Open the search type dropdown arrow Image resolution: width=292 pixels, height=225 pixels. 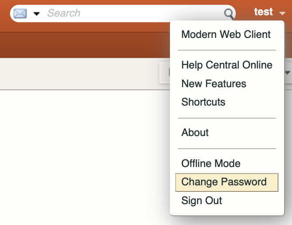click(37, 14)
